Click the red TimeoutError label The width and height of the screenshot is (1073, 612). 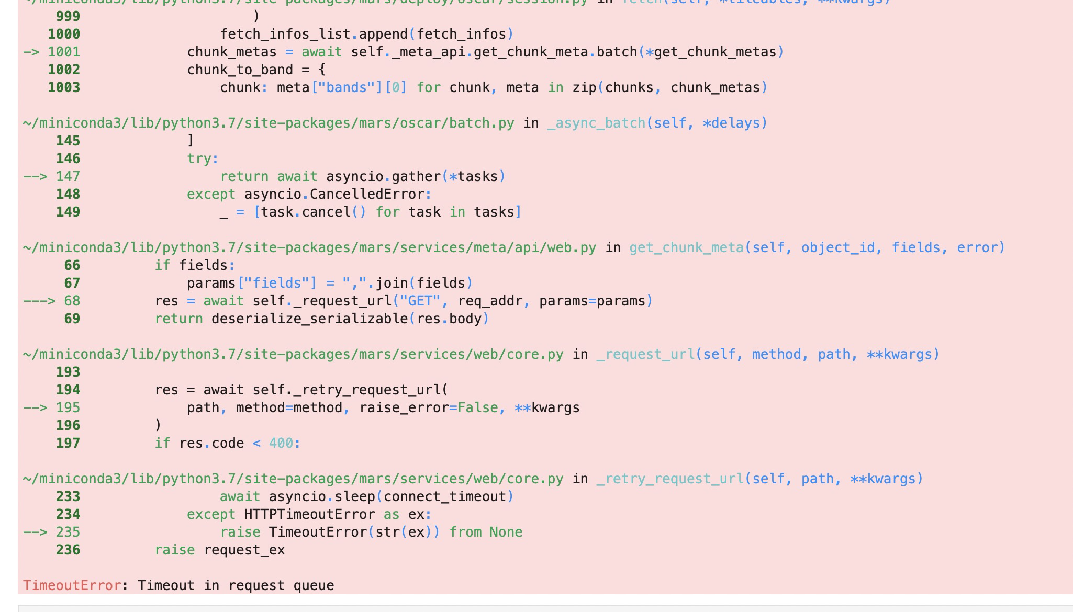point(72,585)
